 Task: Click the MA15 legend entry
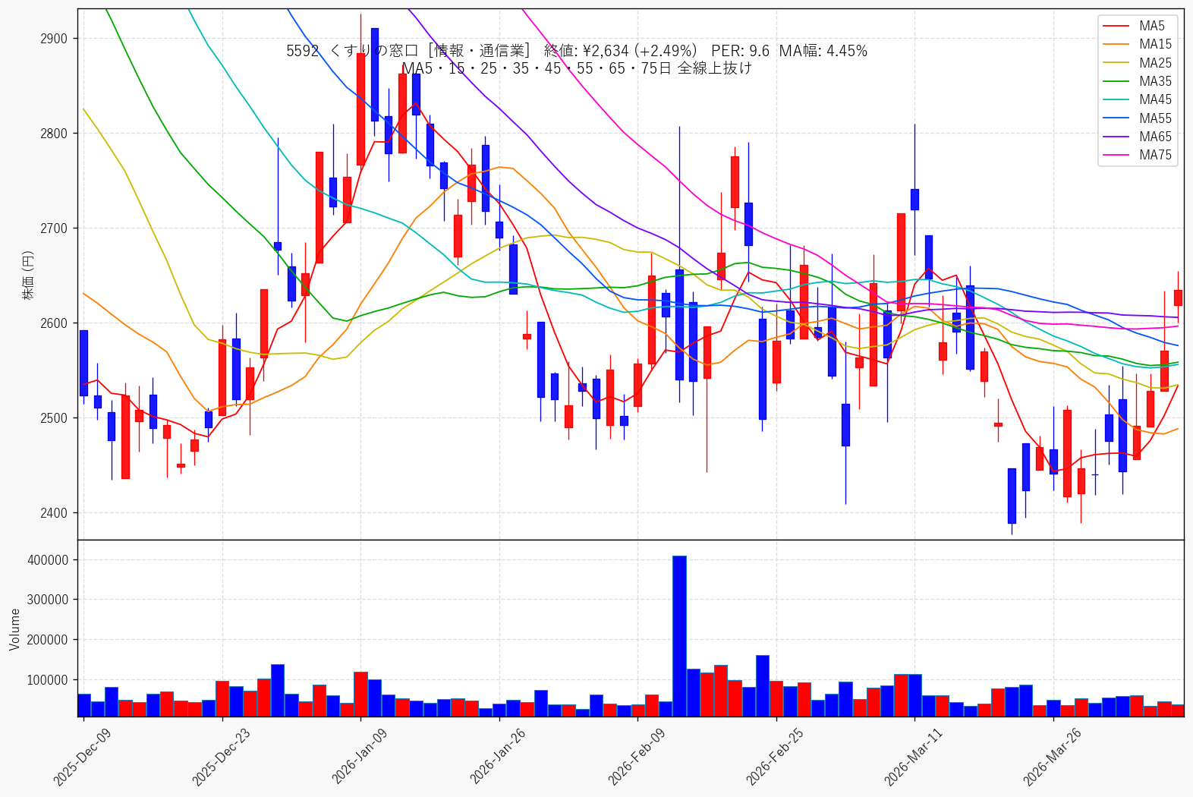(x=1138, y=44)
